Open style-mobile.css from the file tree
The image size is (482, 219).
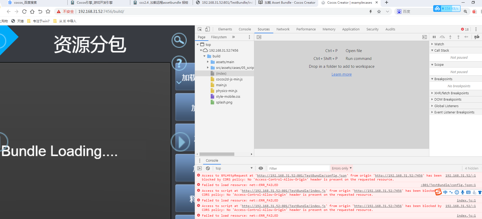[x=228, y=96]
